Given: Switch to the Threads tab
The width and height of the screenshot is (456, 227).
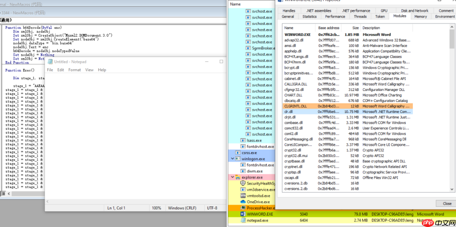Looking at the screenshot, I should tap(360, 16).
